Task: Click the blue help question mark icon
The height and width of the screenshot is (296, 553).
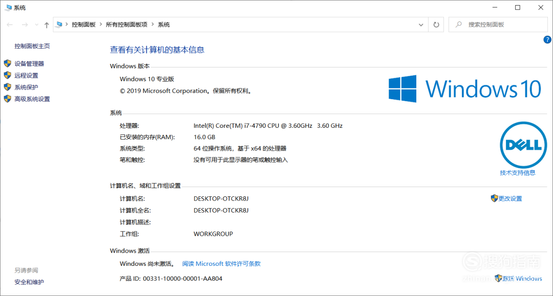Action: [547, 39]
